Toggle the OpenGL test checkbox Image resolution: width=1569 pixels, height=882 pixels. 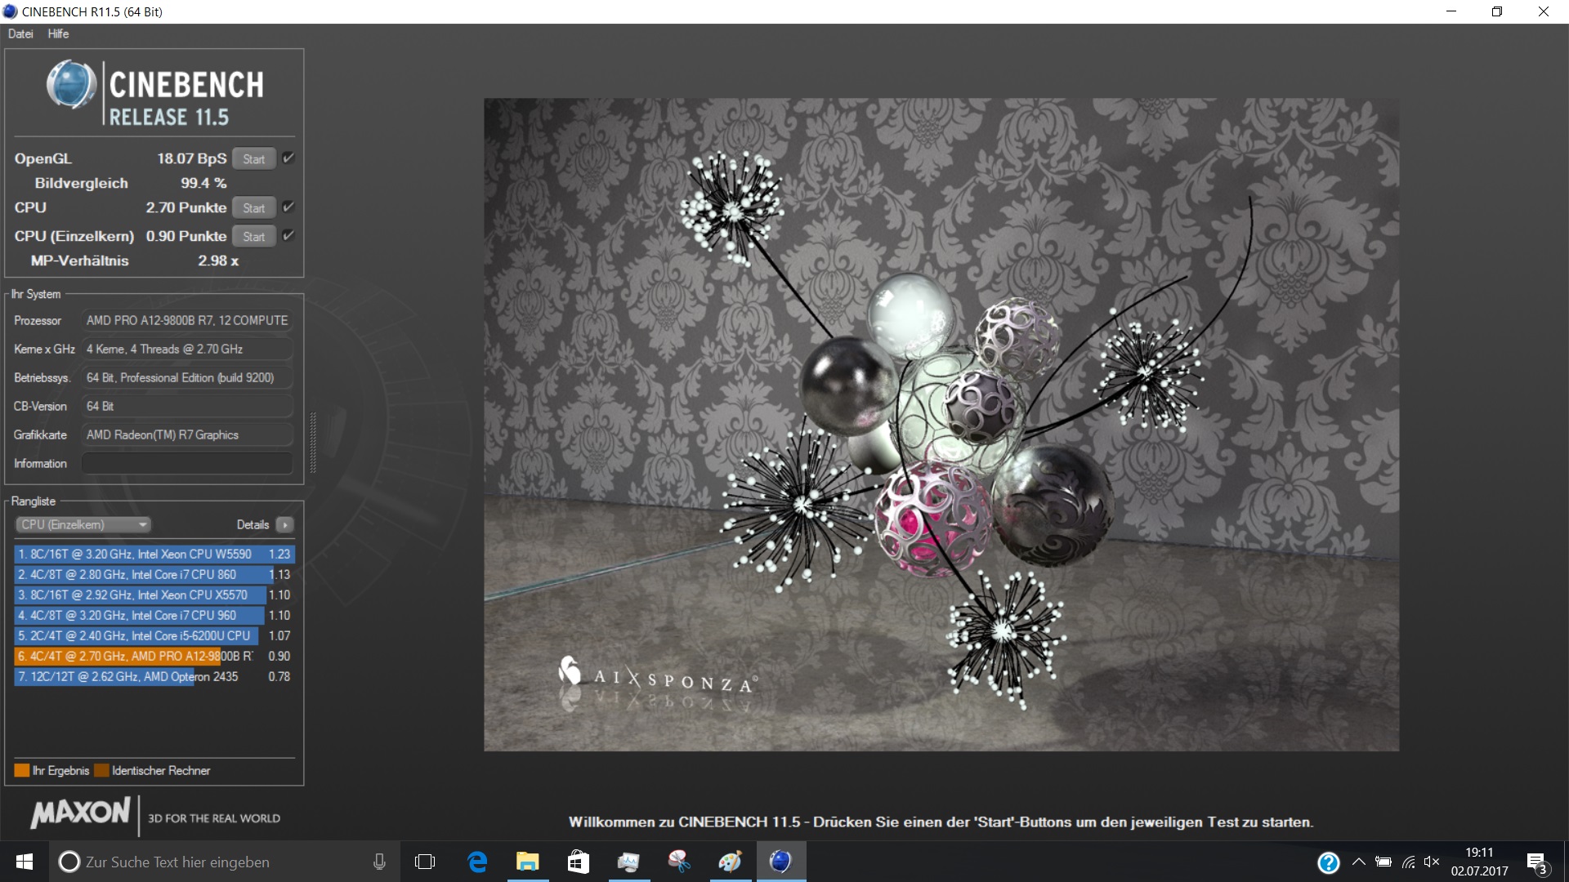click(288, 158)
